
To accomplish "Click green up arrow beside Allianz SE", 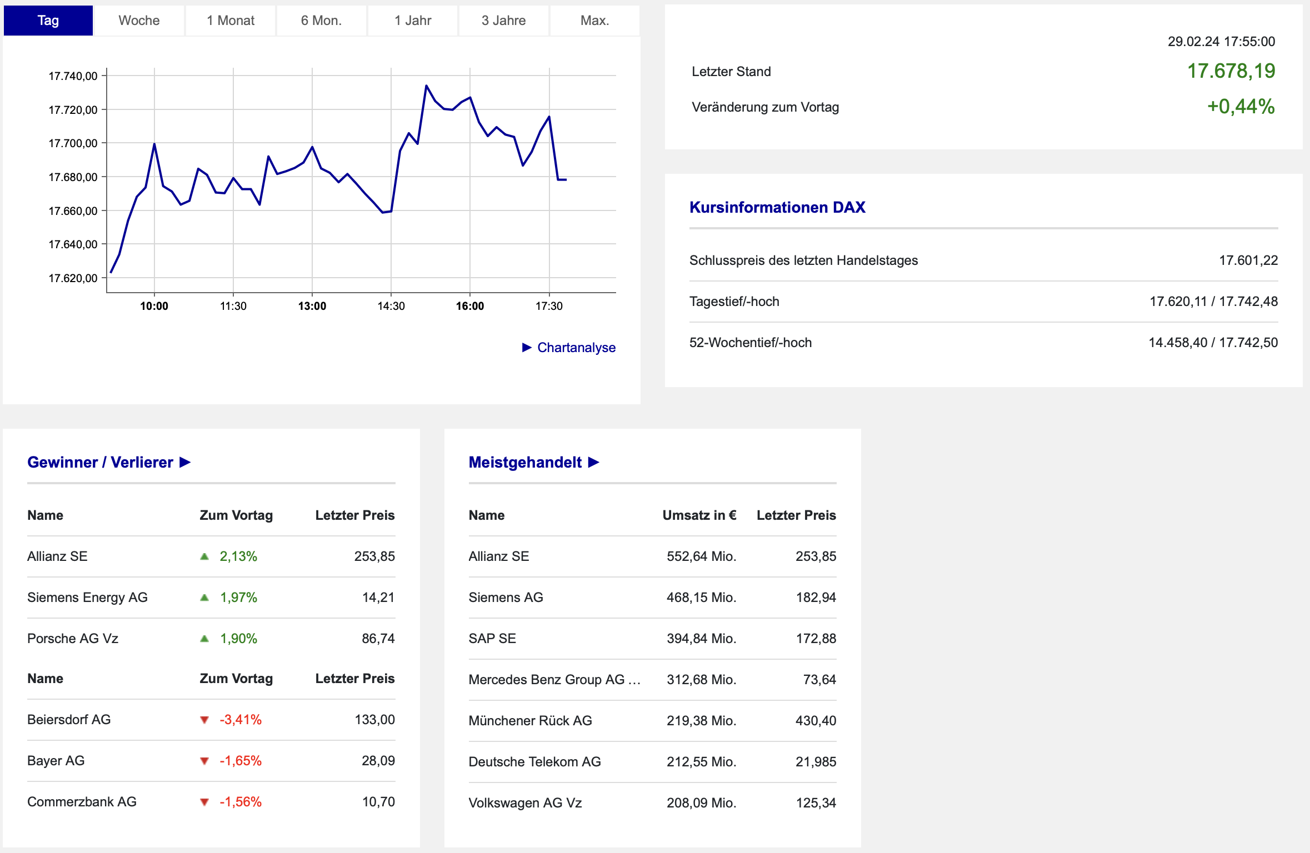I will [204, 556].
